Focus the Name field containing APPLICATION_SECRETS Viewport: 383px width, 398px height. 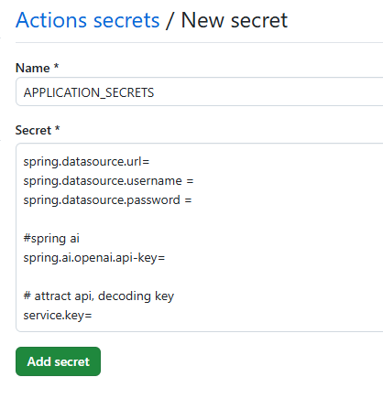[x=200, y=91]
